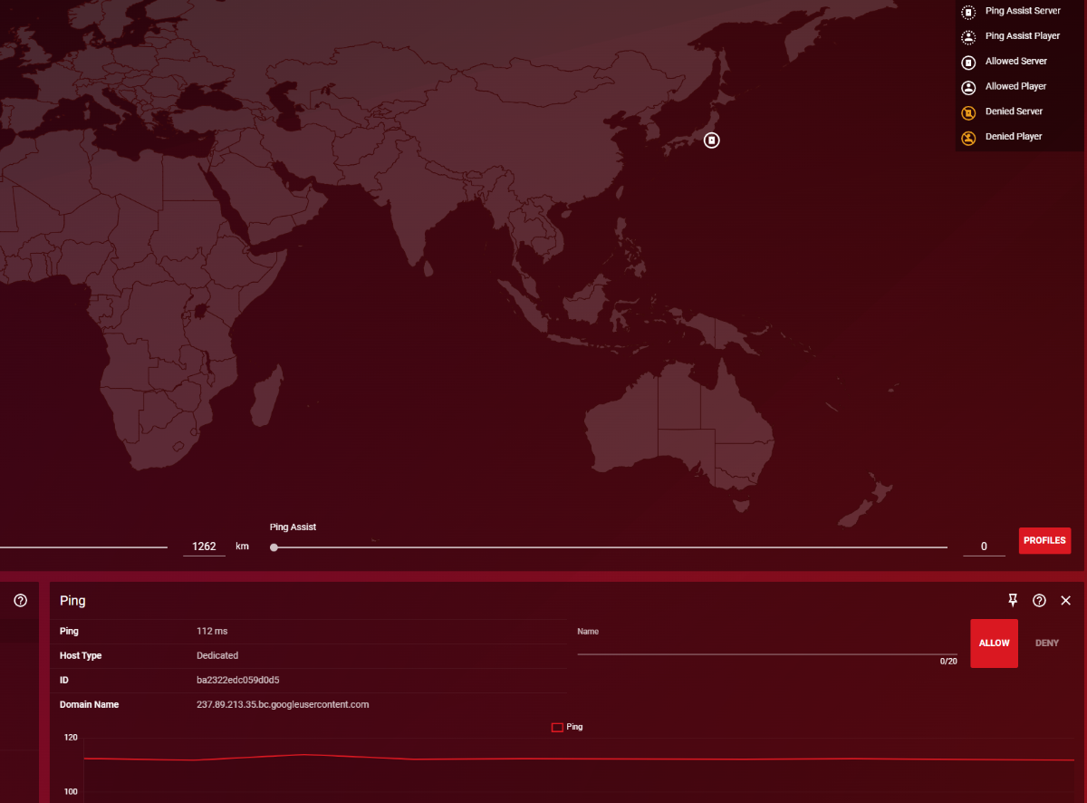1087x803 pixels.
Task: Click the 1262 km distance field
Action: click(x=204, y=547)
